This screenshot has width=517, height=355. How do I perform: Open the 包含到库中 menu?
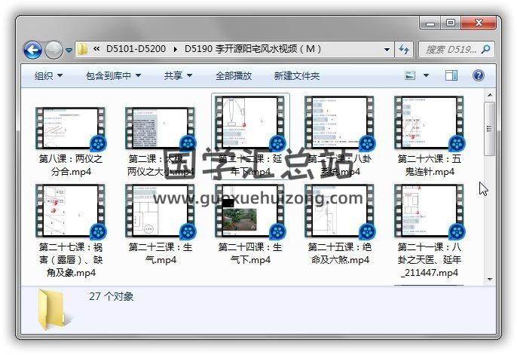[x=113, y=76]
